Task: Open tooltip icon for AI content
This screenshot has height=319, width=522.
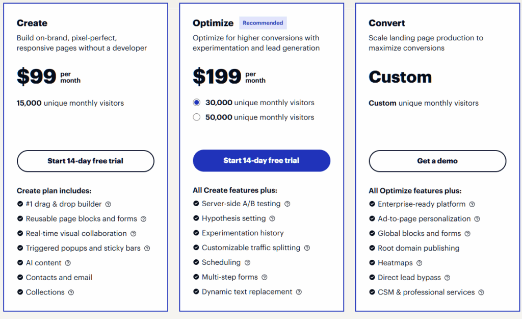Action: pos(68,263)
